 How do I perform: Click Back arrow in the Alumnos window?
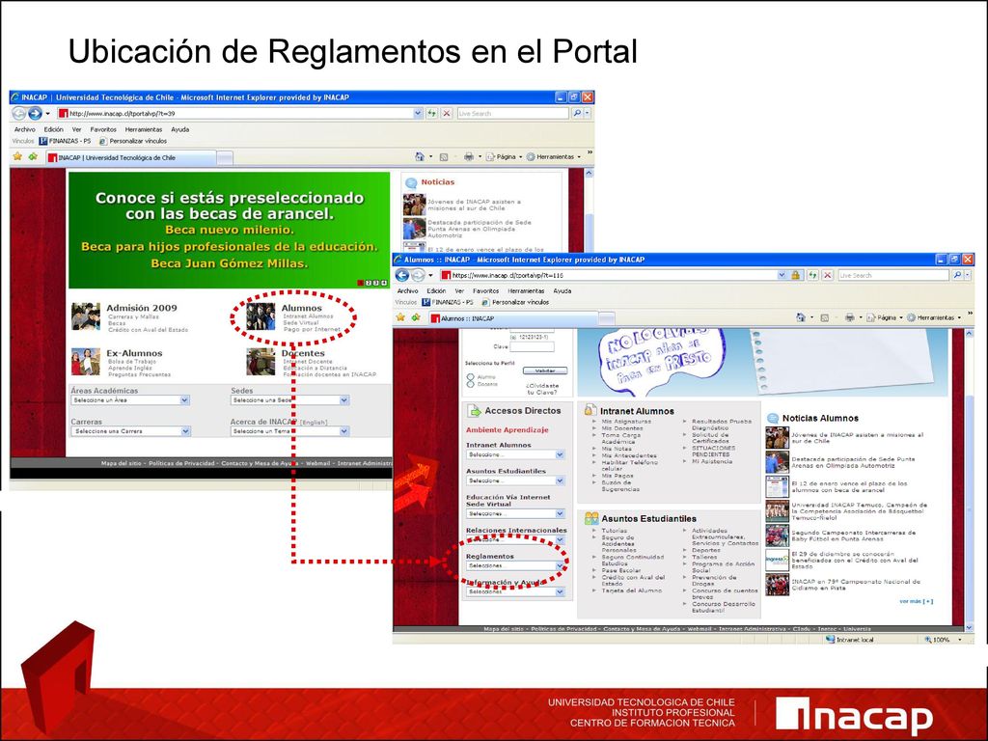(x=401, y=275)
